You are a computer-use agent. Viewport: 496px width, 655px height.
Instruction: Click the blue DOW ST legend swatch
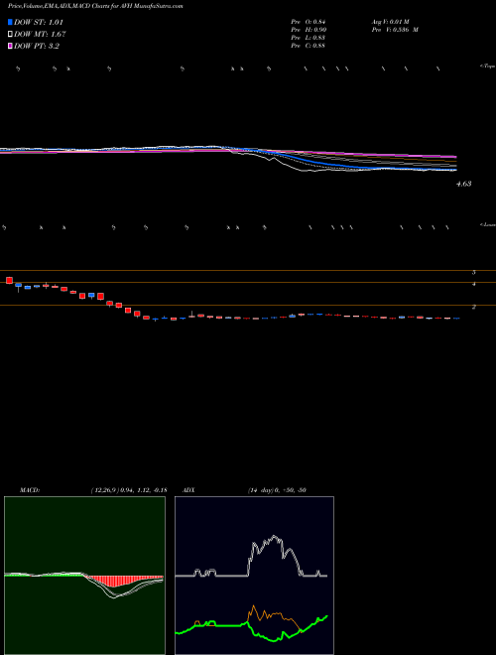pyautogui.click(x=11, y=22)
